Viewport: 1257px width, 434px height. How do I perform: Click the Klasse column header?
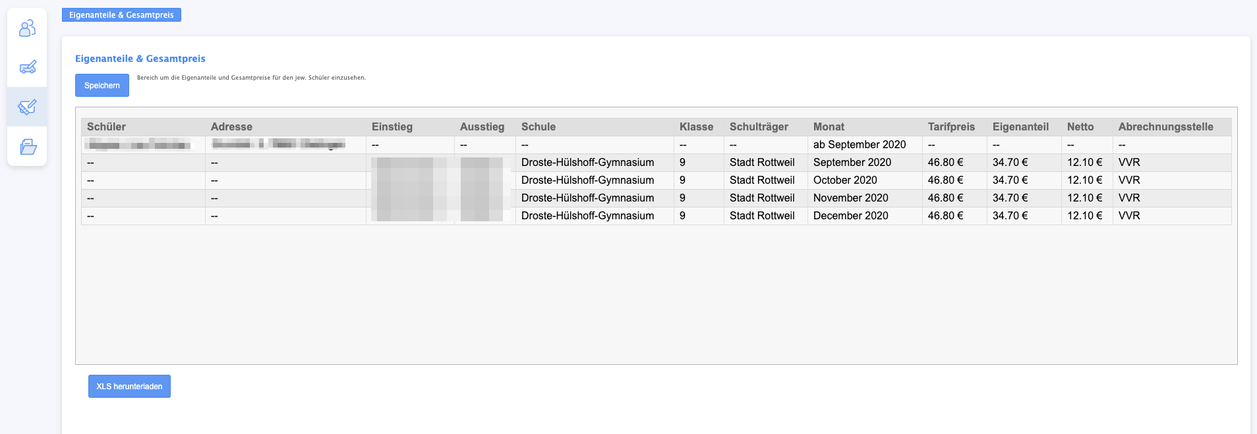[x=696, y=126]
